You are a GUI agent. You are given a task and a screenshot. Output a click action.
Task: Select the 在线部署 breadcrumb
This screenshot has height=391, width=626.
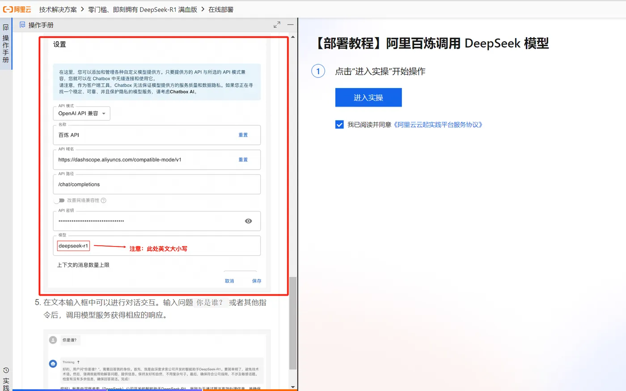tap(221, 9)
